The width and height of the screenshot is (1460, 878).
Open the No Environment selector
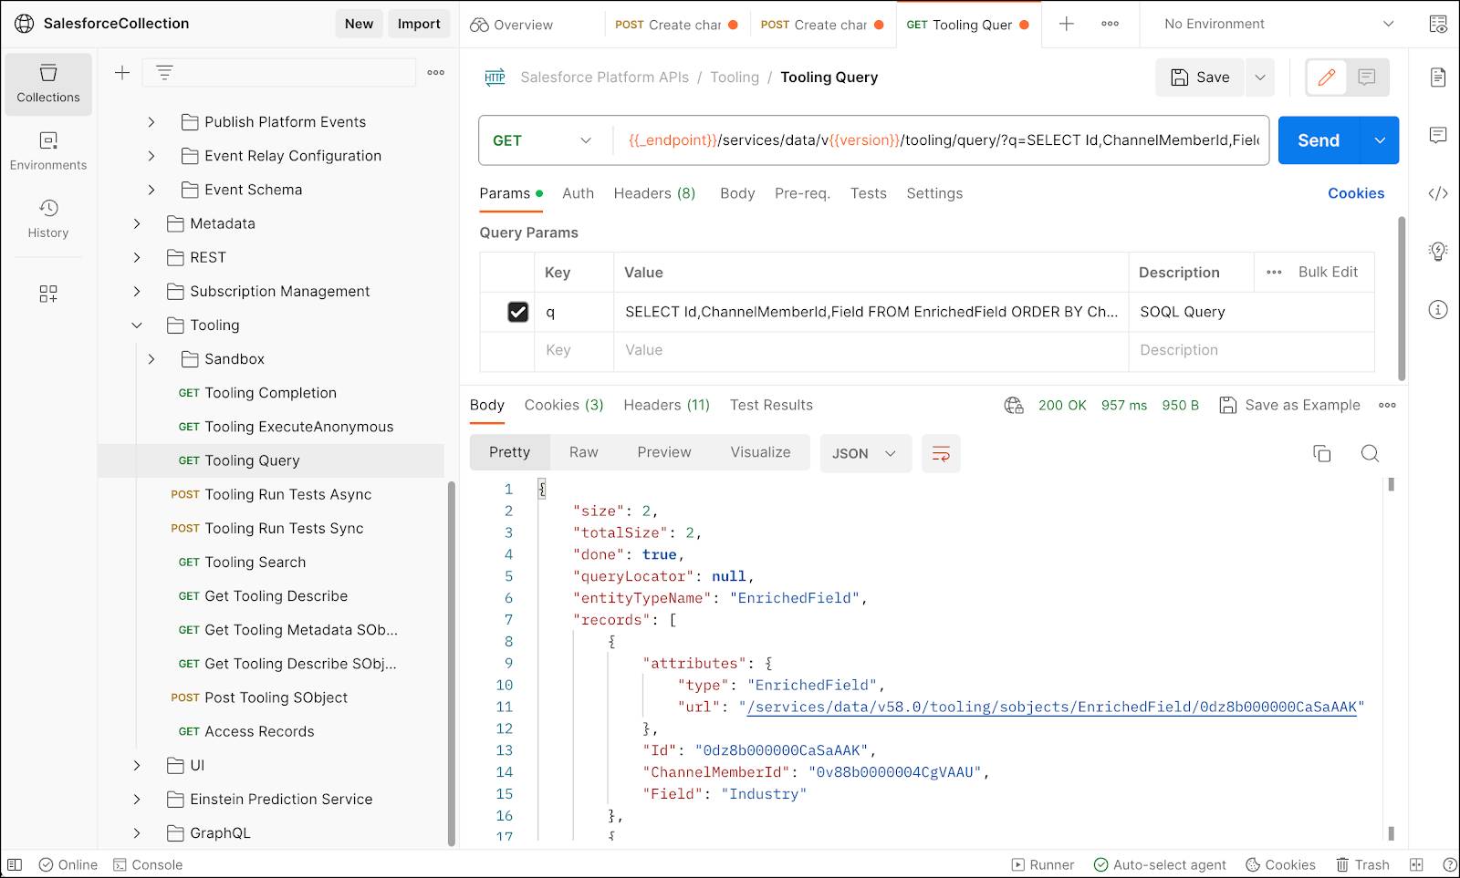point(1279,24)
